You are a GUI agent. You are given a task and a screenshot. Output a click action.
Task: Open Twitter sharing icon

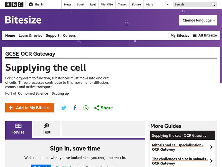tap(64, 107)
